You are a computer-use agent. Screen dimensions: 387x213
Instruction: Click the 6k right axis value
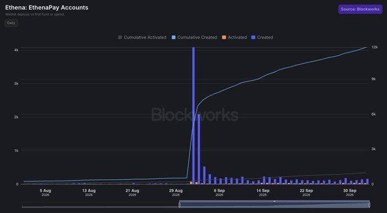tap(373, 114)
